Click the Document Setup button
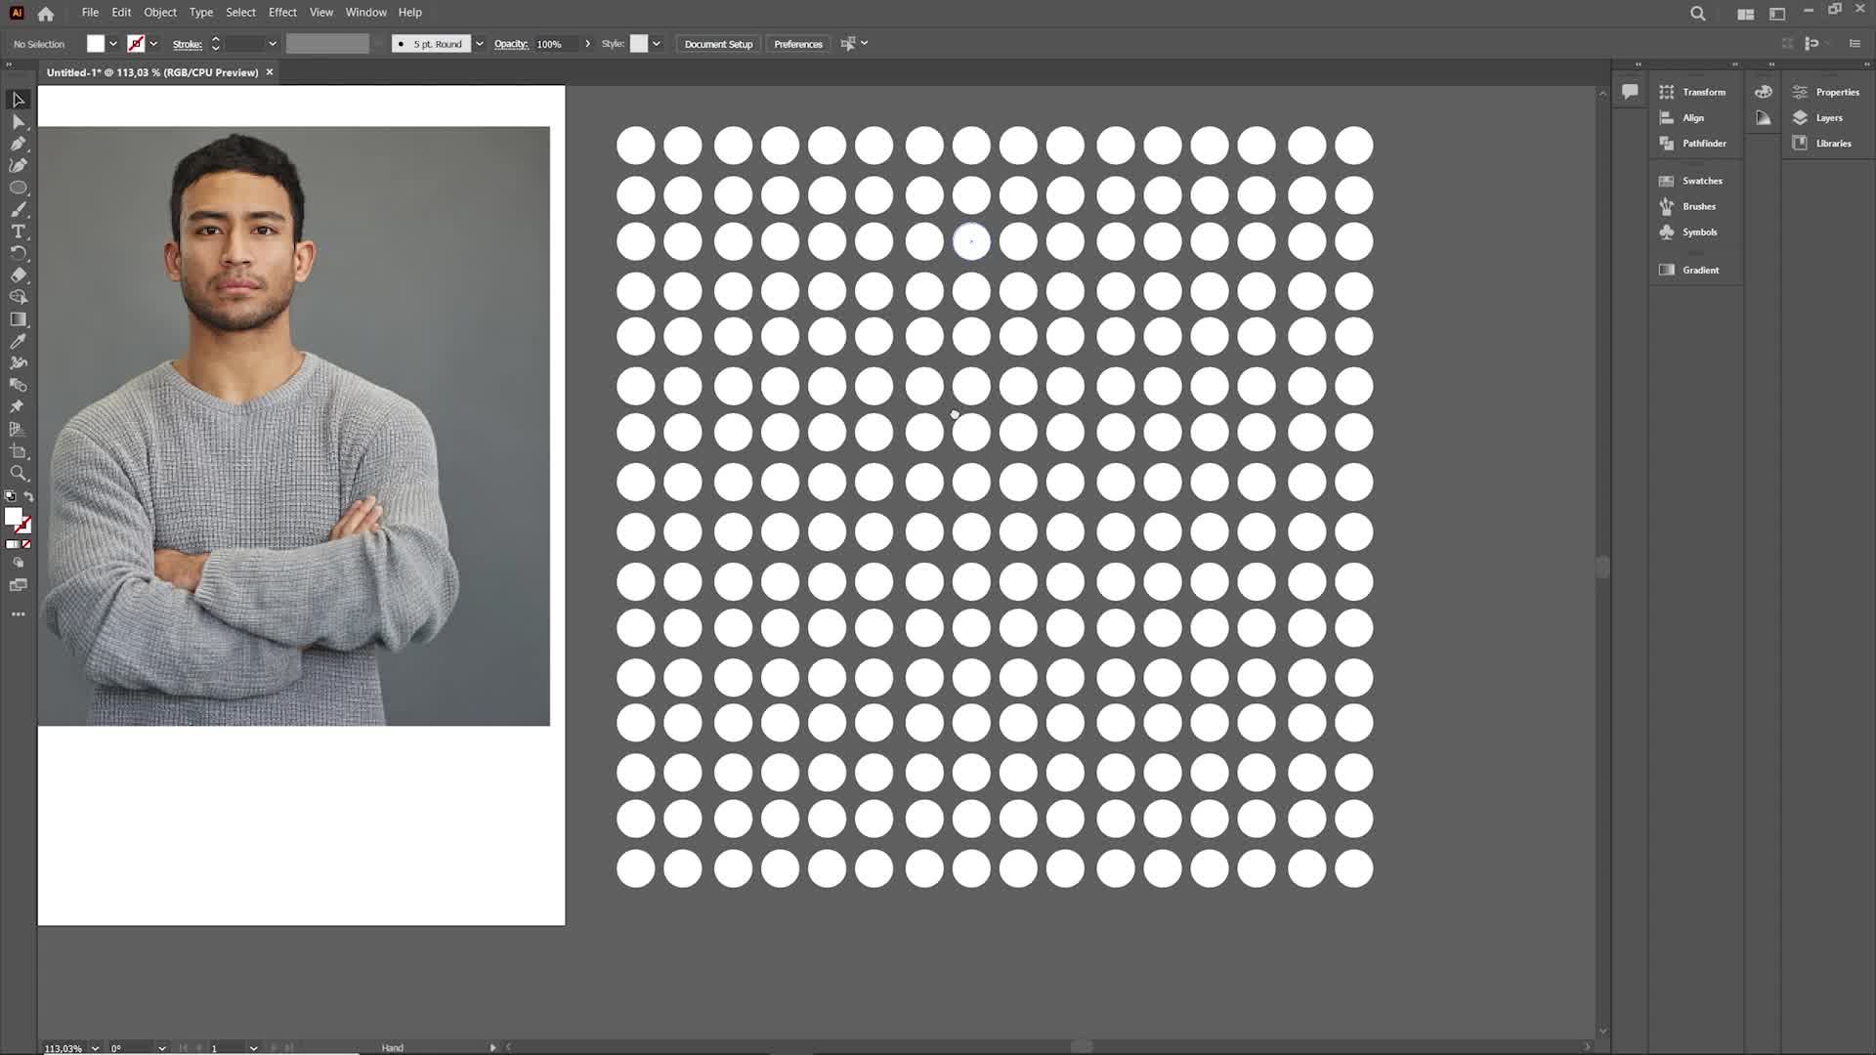Image resolution: width=1876 pixels, height=1055 pixels. coord(718,44)
